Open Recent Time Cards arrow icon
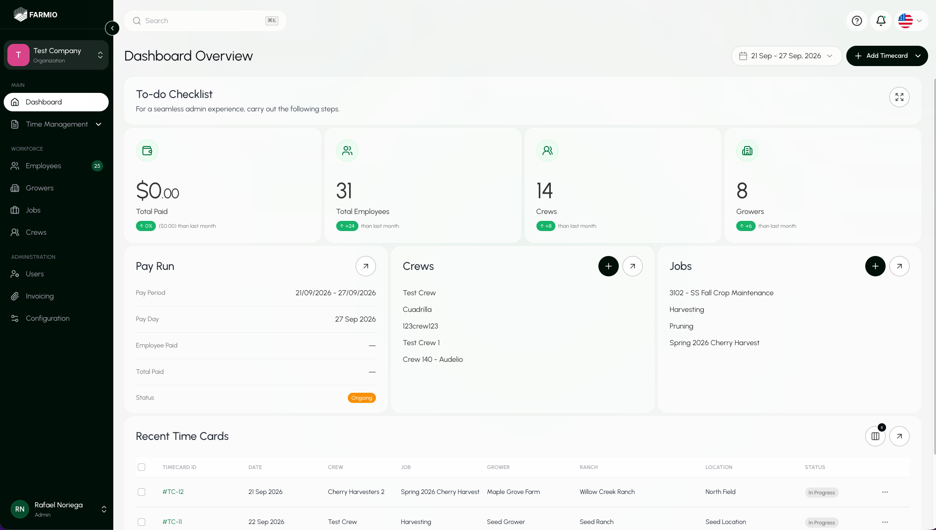 (899, 436)
